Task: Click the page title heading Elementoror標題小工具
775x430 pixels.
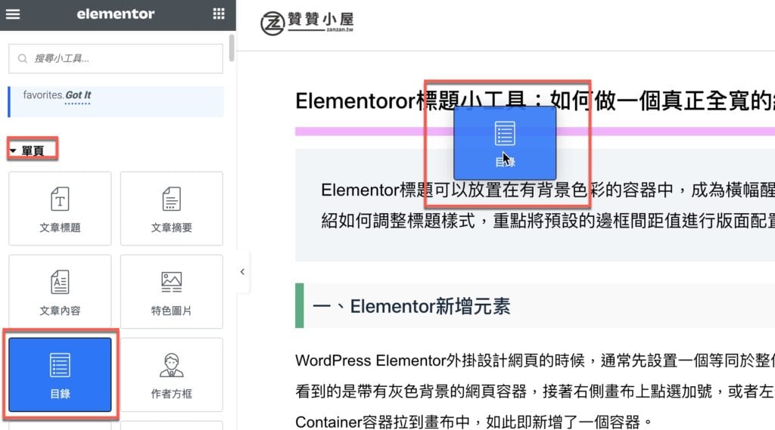Action: point(535,101)
